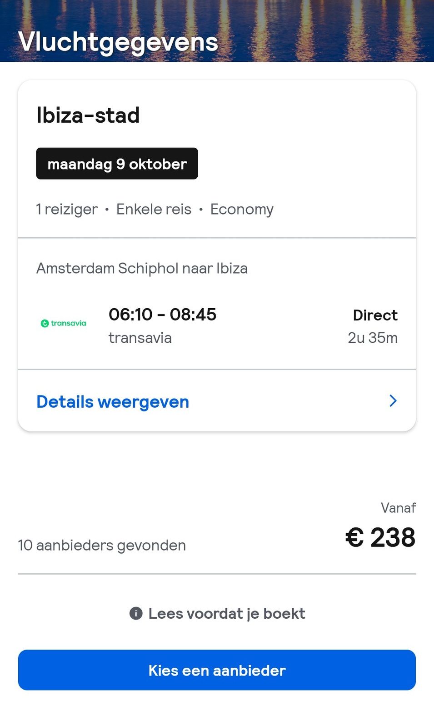Expand the flight details section
Screen dimensions: 434x701
pyautogui.click(x=112, y=401)
